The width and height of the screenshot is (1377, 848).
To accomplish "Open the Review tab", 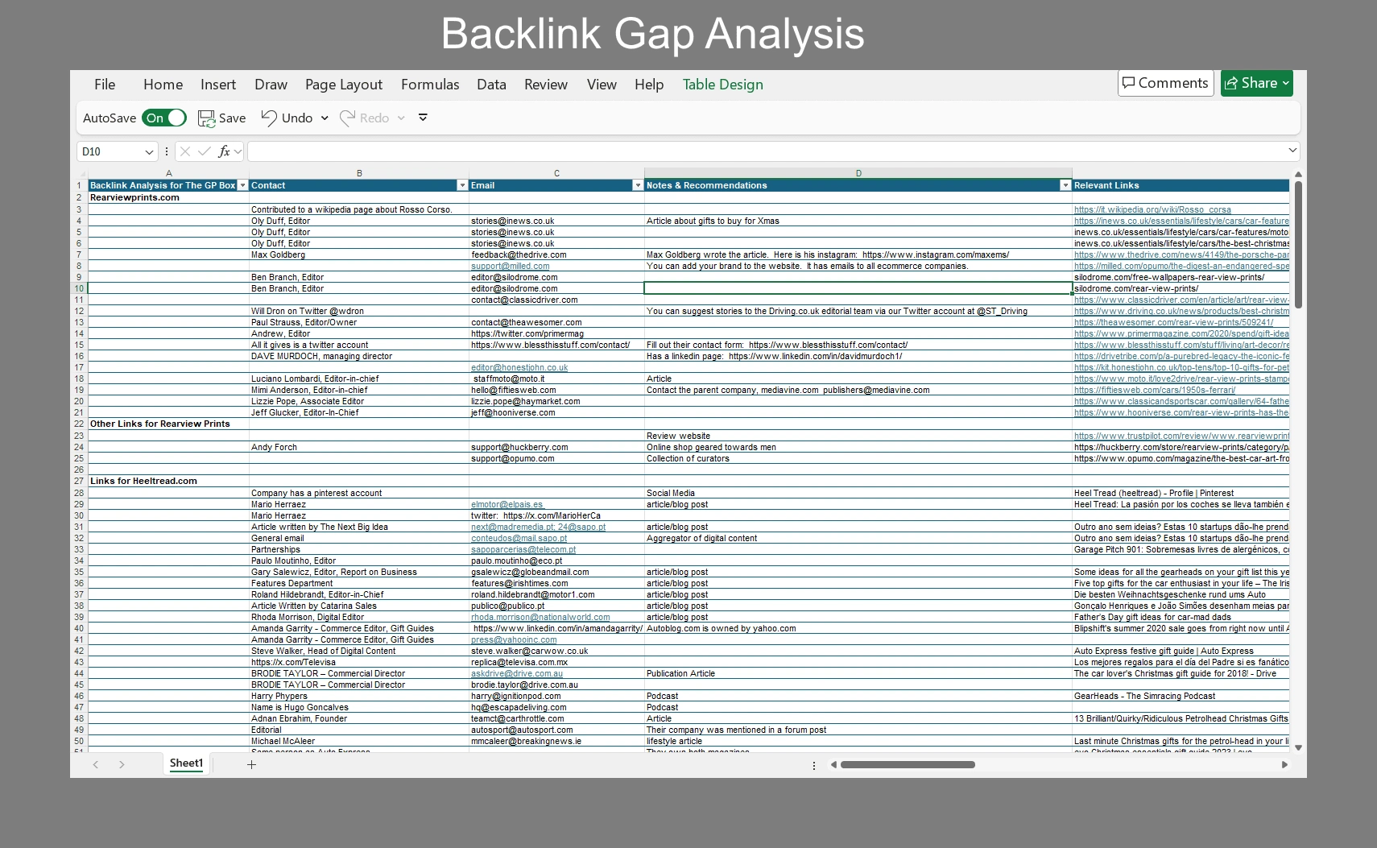I will (x=546, y=85).
